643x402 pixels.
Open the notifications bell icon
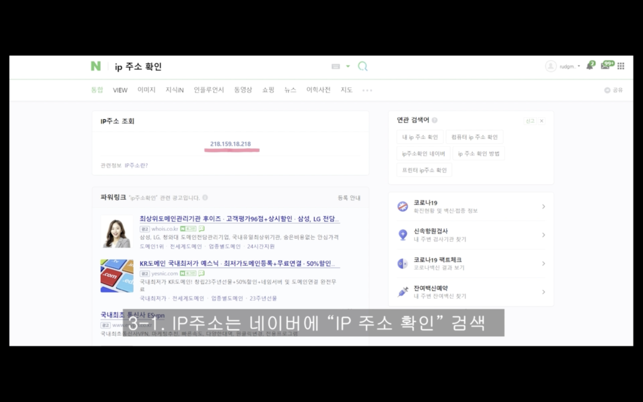(590, 65)
